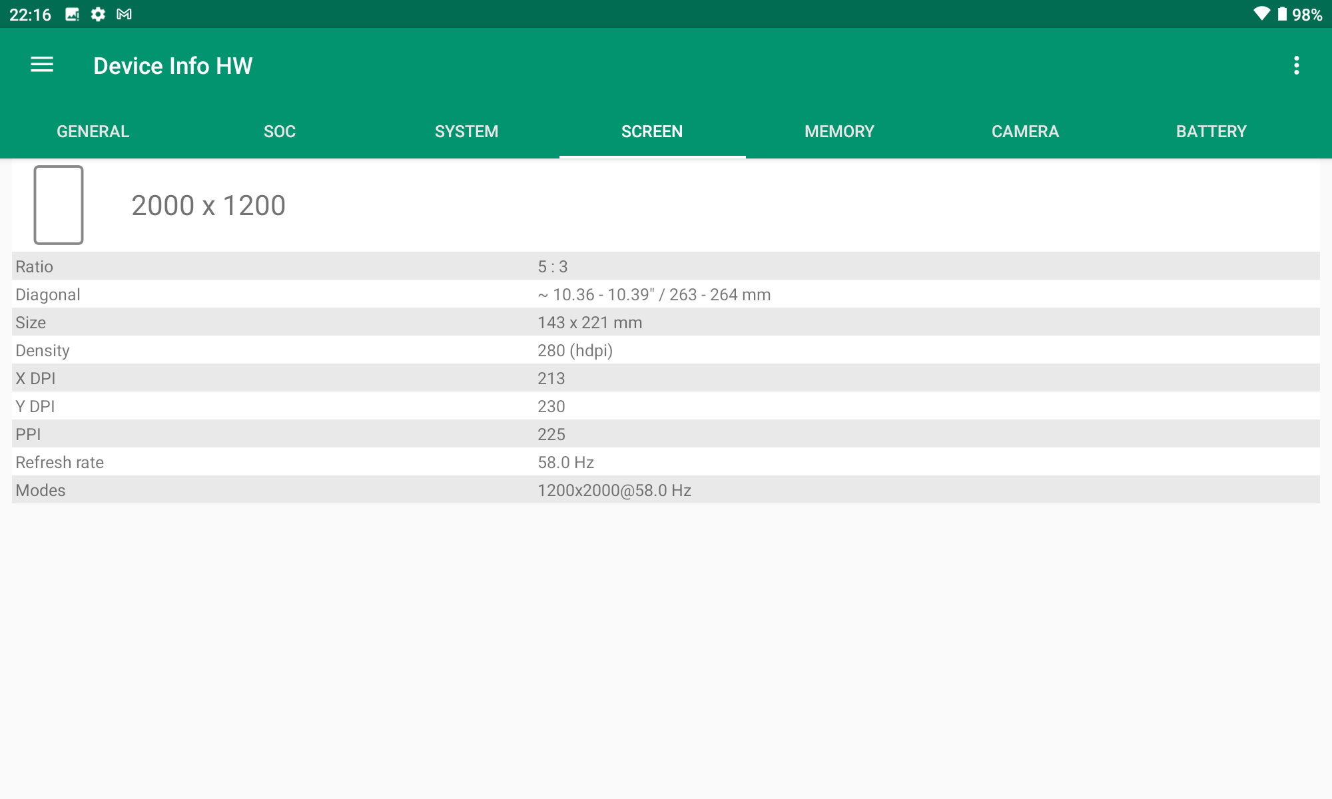Viewport: 1332px width, 799px height.
Task: Tap the Modes row value 1200x2000@58.0 Hz
Action: pos(614,490)
